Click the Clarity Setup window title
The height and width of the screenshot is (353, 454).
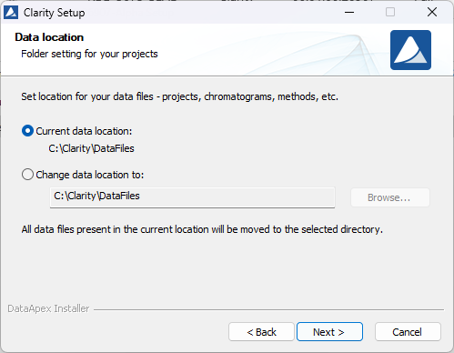click(55, 13)
